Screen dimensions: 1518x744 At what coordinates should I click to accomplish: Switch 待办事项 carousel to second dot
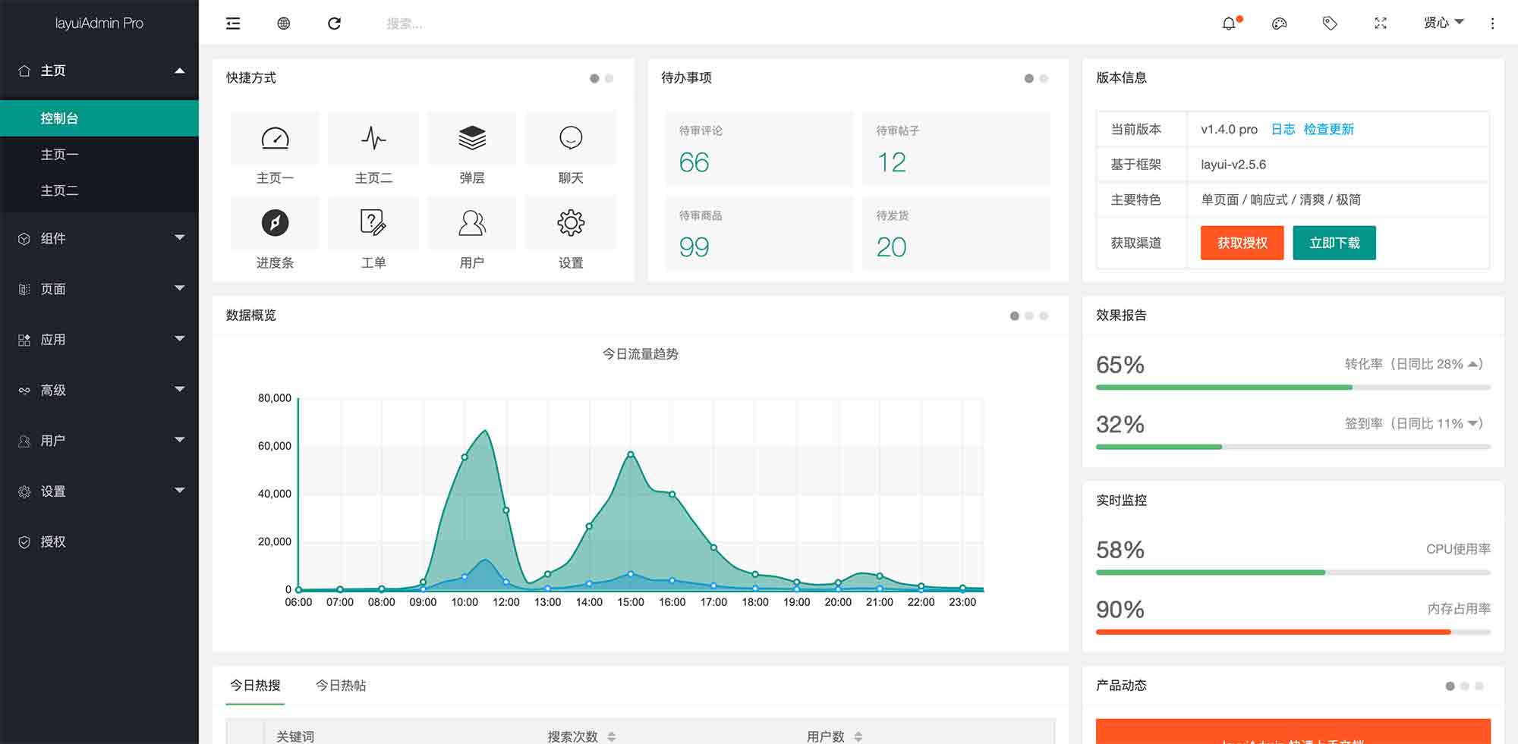tap(1044, 78)
